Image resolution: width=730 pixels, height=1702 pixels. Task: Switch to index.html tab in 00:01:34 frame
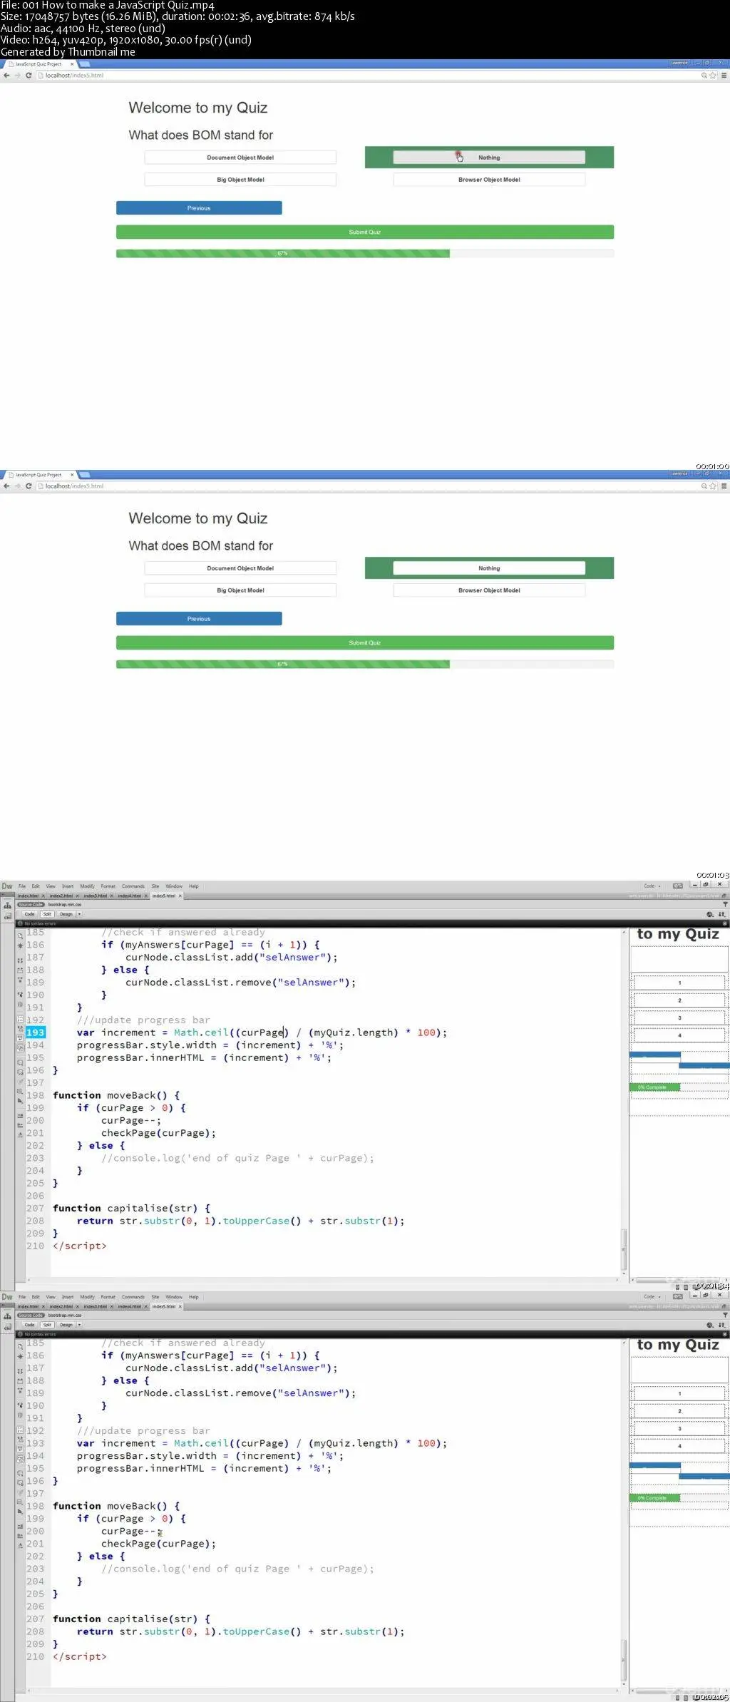pos(29,896)
